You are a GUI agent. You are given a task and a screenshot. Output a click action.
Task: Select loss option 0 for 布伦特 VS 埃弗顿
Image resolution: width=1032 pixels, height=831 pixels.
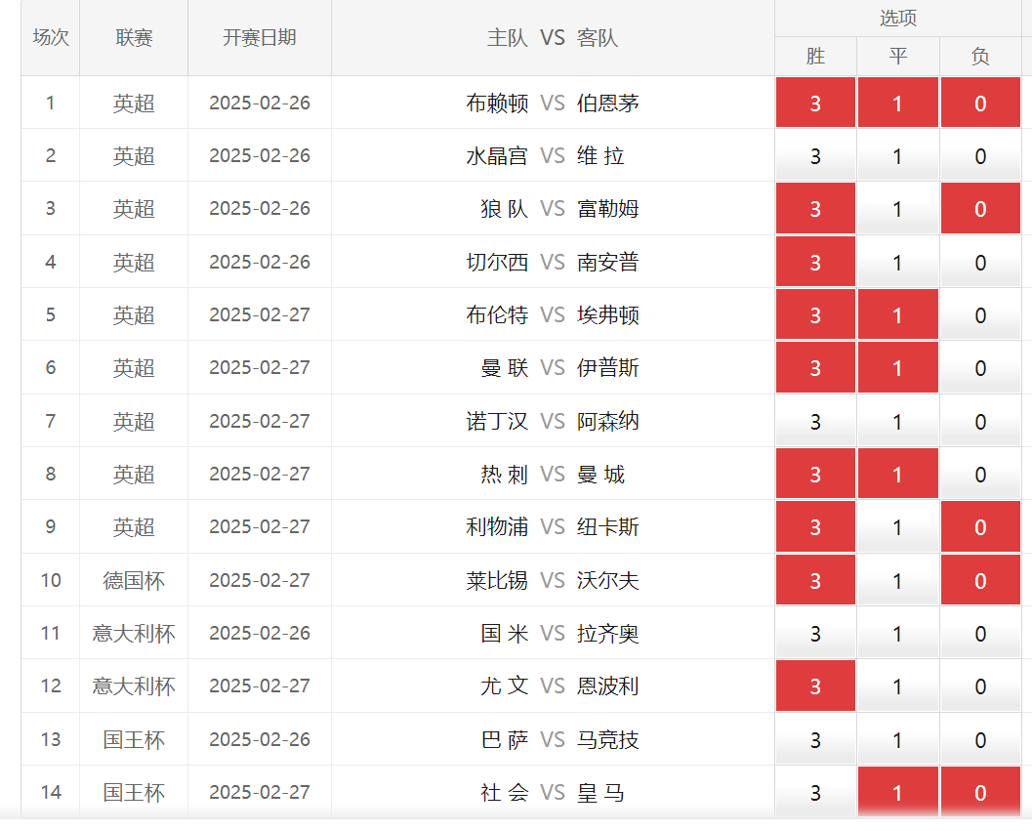(980, 314)
